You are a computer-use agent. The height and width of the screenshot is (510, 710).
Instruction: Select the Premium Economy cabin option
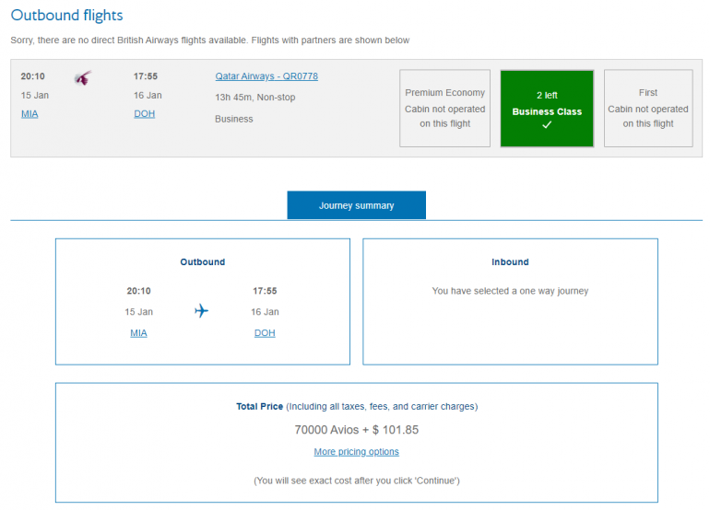coord(445,109)
